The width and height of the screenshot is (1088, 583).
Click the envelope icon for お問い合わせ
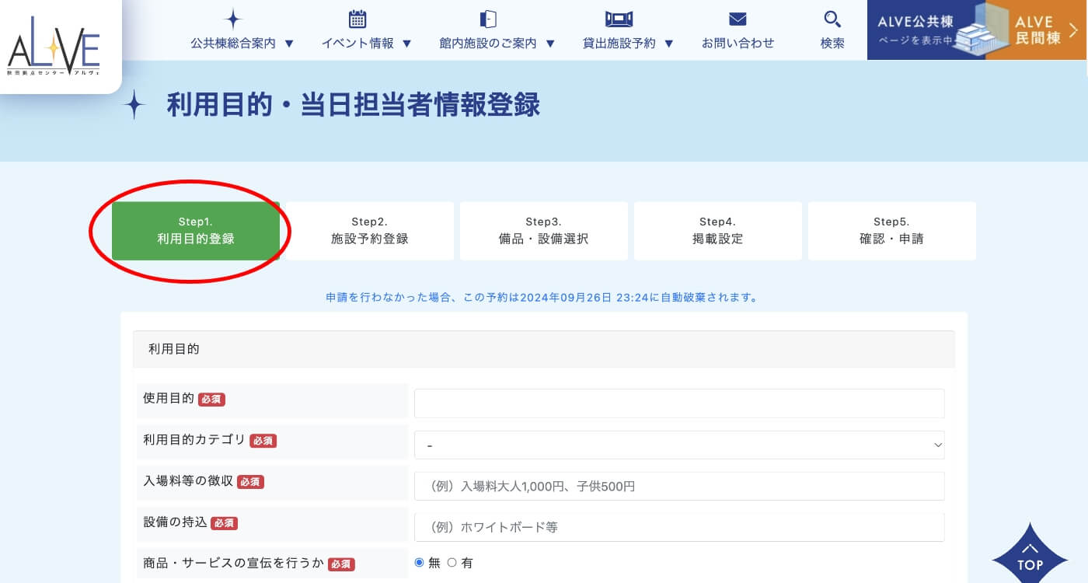[x=738, y=19]
